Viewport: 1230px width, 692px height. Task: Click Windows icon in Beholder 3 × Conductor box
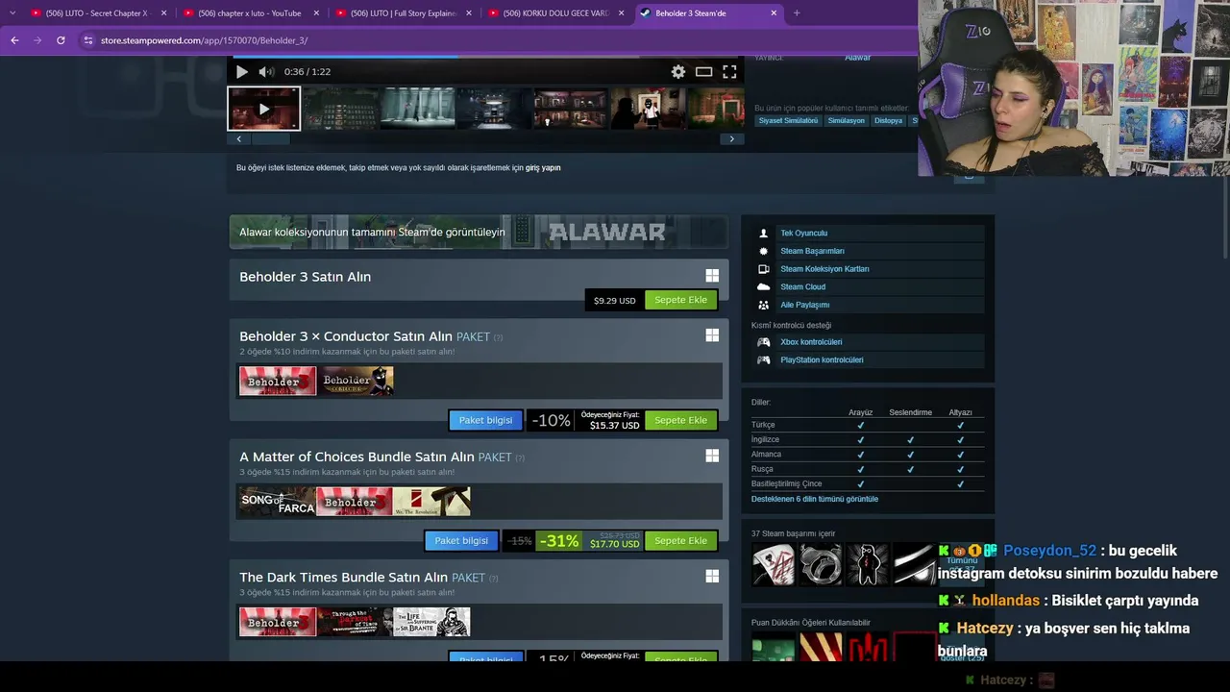point(712,335)
